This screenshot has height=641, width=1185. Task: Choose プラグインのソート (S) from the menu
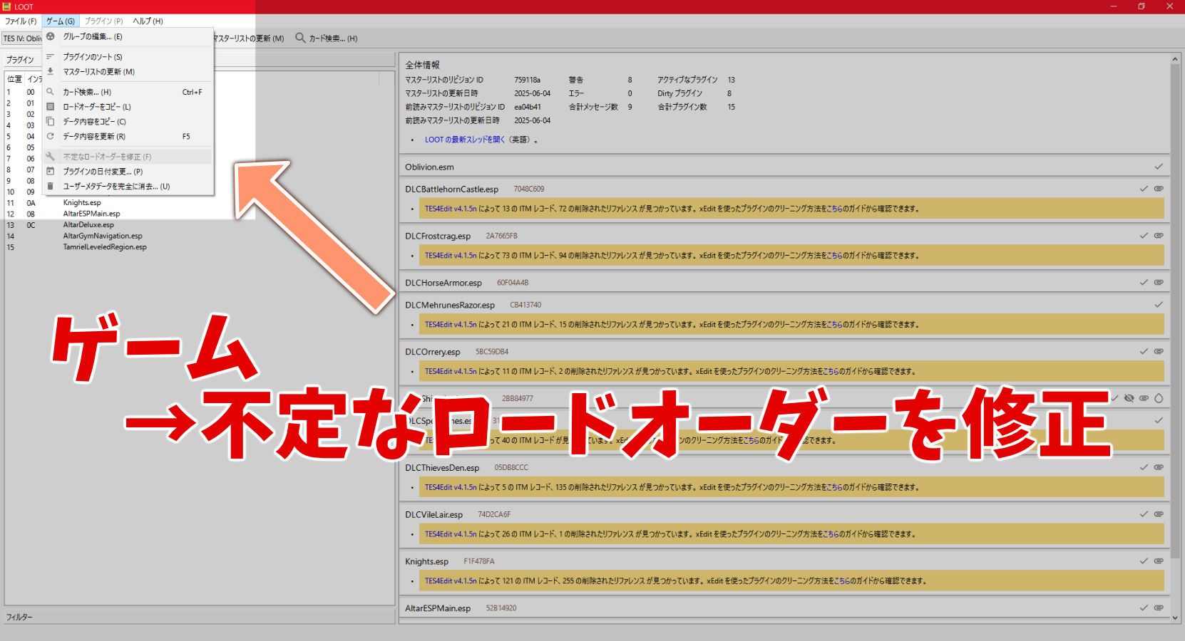(128, 56)
